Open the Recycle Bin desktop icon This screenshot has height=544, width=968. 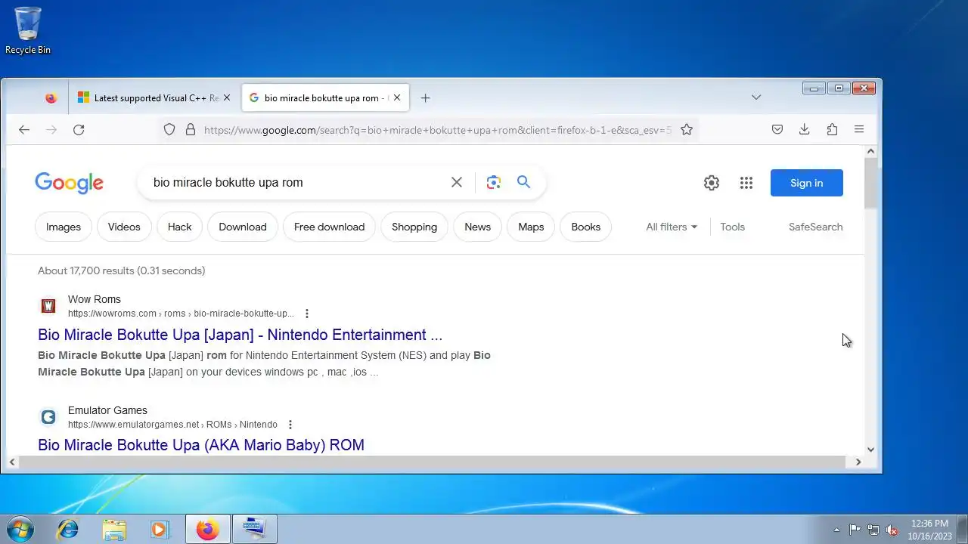click(28, 30)
